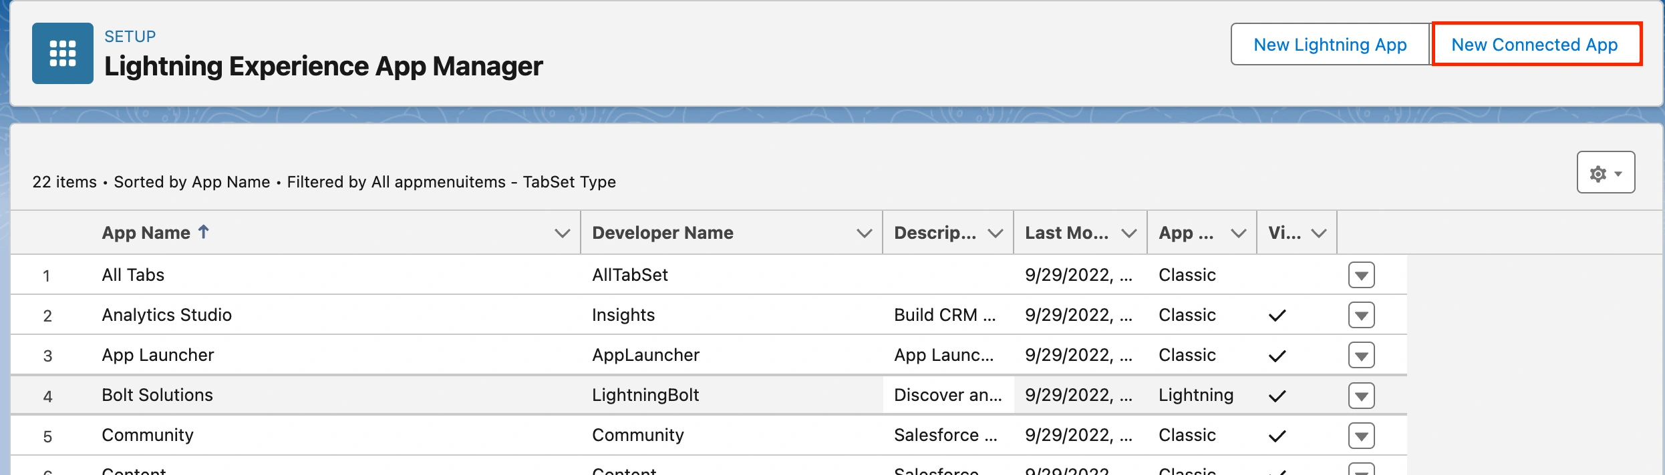1665x475 pixels.
Task: Click the visible checkmark for Community
Action: pos(1277,436)
